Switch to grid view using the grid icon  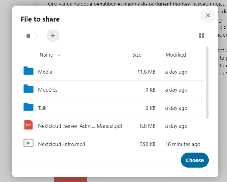point(201,36)
